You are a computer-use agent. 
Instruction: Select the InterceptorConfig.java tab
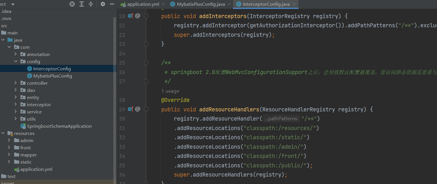point(266,4)
